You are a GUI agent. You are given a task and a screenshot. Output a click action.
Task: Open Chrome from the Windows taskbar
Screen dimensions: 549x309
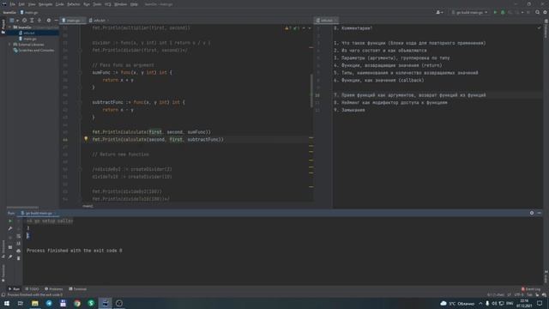77,303
